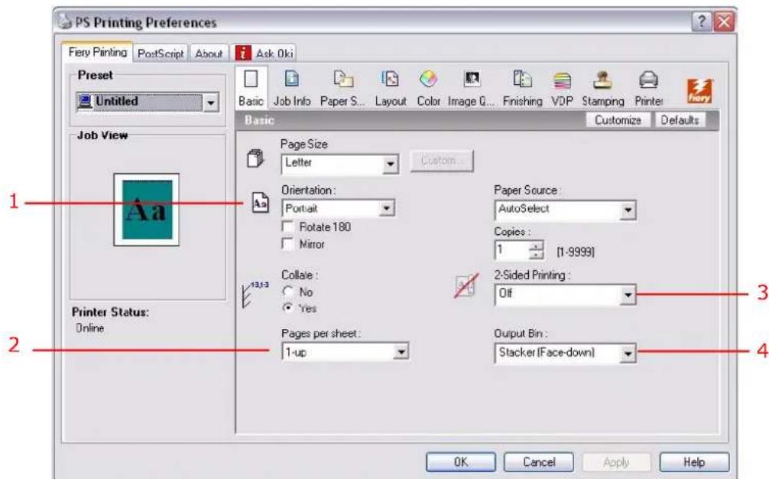The width and height of the screenshot is (769, 479).
Task: Click the Orientation Aa page icon
Action: (x=260, y=202)
